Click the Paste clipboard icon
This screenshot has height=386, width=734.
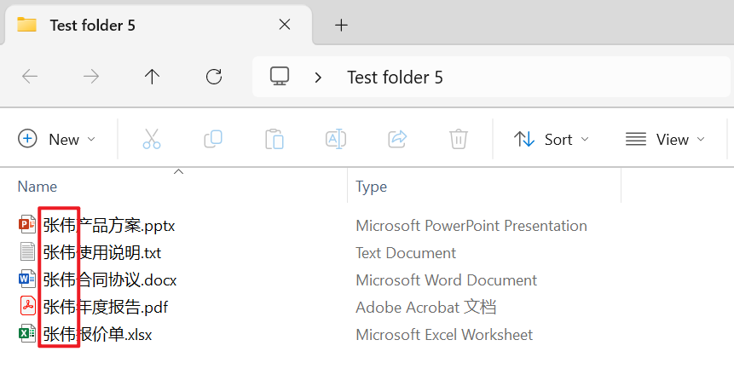point(274,139)
